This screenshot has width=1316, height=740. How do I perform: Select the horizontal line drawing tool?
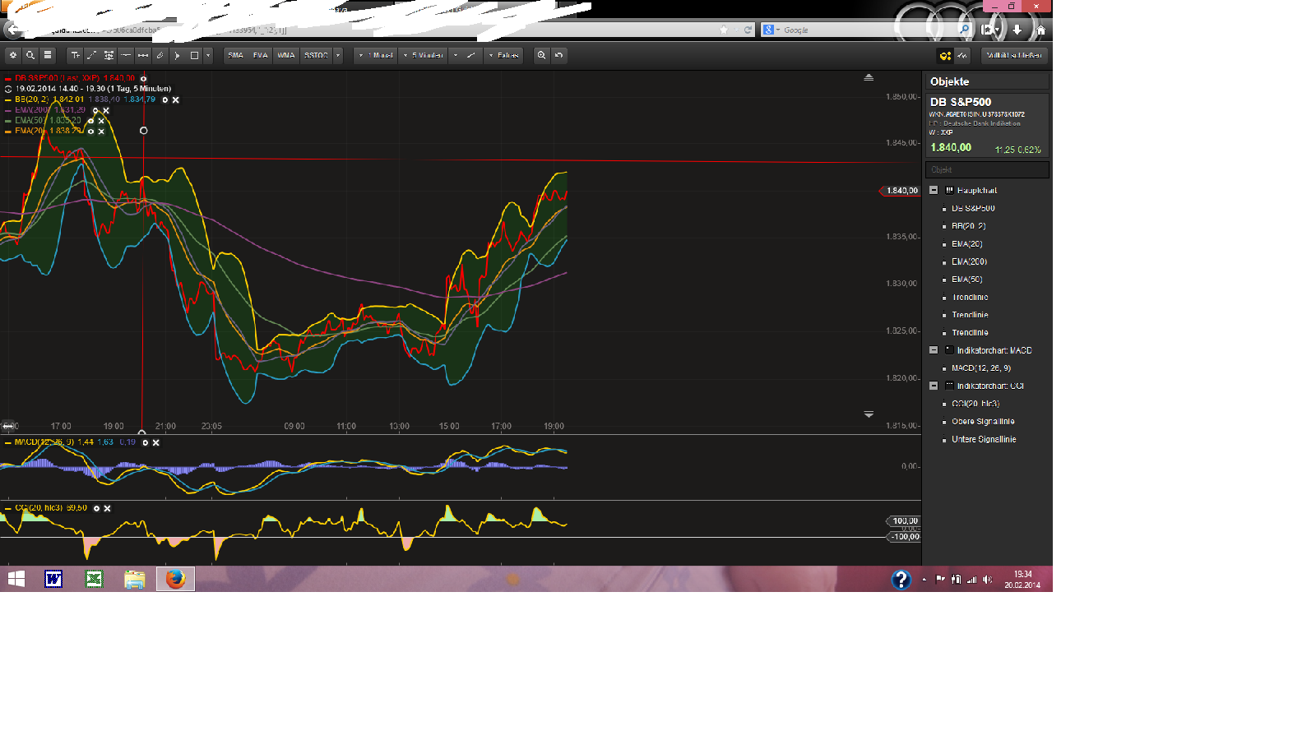point(126,55)
